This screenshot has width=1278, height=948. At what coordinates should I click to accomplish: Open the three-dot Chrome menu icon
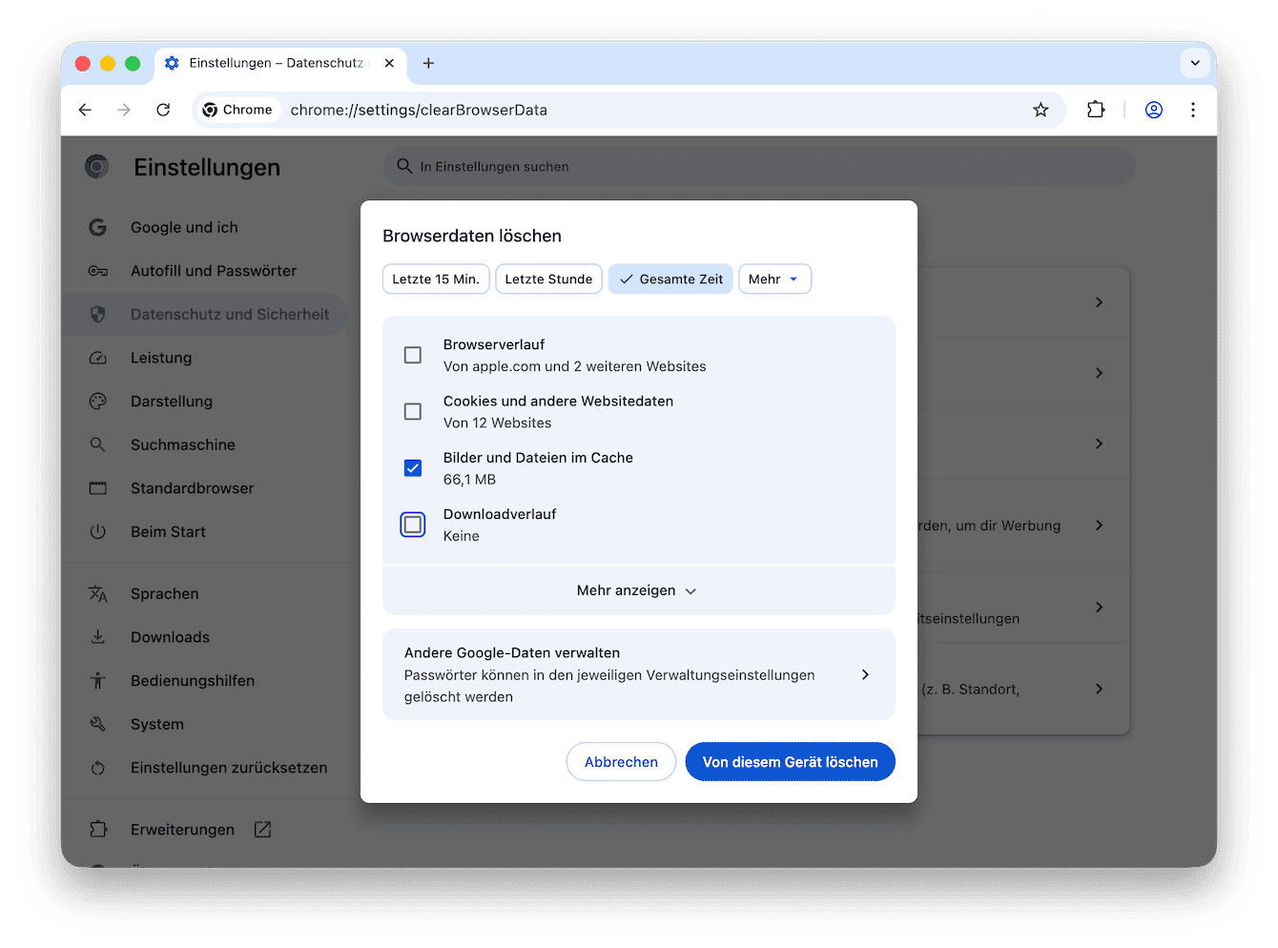coord(1193,110)
